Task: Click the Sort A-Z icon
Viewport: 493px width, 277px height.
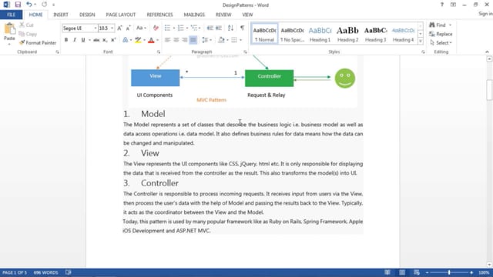Action: [230, 28]
